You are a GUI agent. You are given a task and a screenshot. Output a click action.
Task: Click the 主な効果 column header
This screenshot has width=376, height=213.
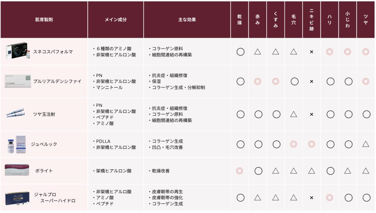coord(187,20)
